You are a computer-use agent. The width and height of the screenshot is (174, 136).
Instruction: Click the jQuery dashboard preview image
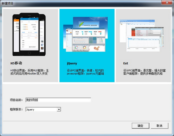86,34
